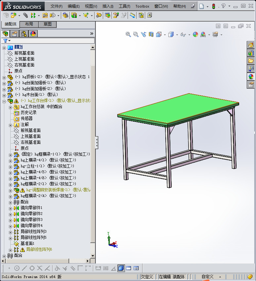Click the panel collapse handle on the splitter

tap(97, 143)
